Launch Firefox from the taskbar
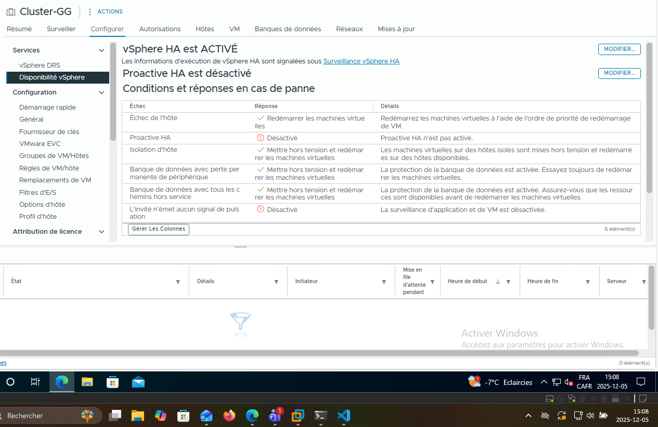Viewport: 658px width, 427px height. click(229, 416)
